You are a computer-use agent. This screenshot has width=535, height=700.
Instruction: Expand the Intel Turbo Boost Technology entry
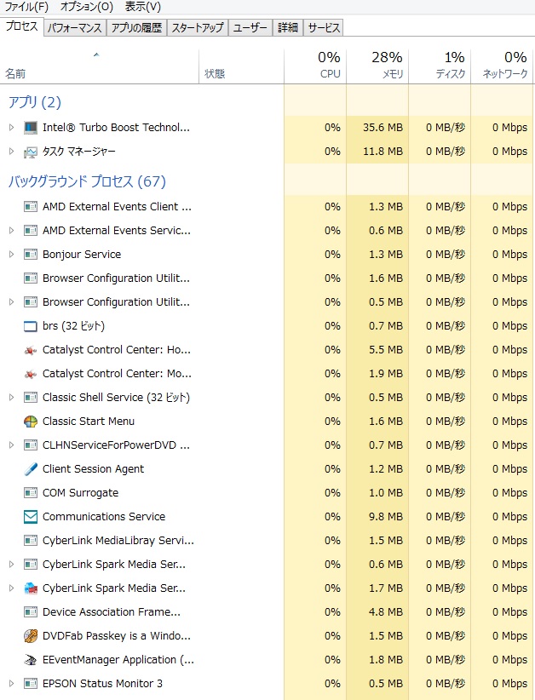(11, 128)
